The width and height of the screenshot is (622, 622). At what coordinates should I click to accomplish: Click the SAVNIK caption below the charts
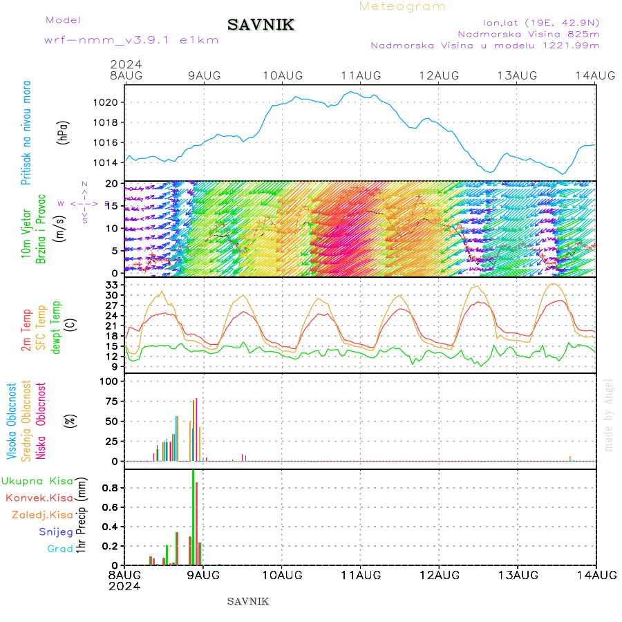[x=248, y=602]
